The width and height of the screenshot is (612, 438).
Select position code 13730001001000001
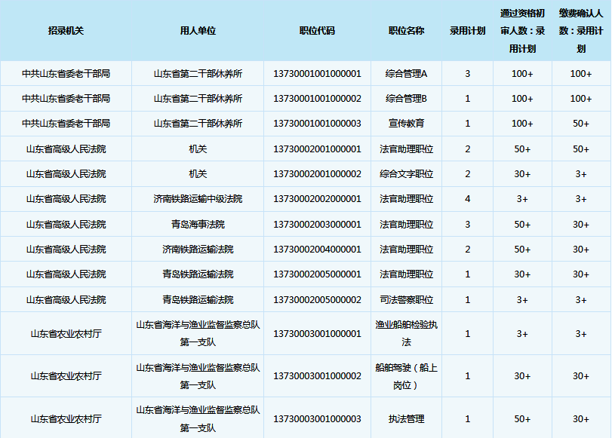click(317, 74)
